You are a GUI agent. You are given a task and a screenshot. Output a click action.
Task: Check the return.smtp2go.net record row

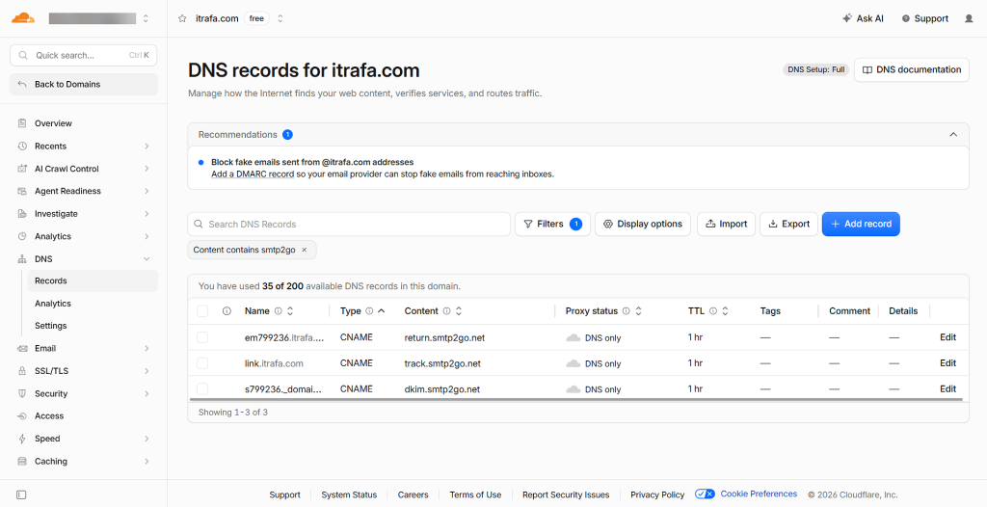tap(202, 337)
